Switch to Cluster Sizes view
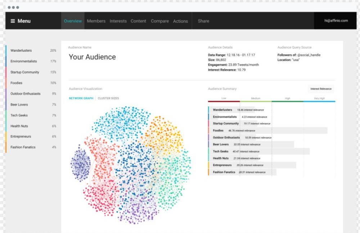360x233 pixels. tap(108, 98)
